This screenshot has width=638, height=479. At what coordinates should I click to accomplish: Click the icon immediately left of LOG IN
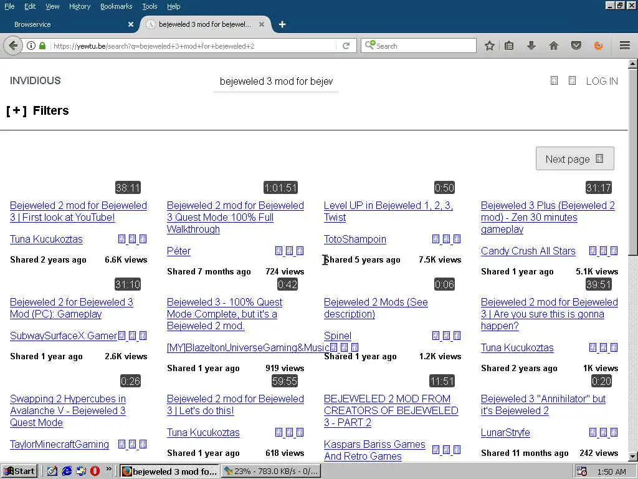572,80
